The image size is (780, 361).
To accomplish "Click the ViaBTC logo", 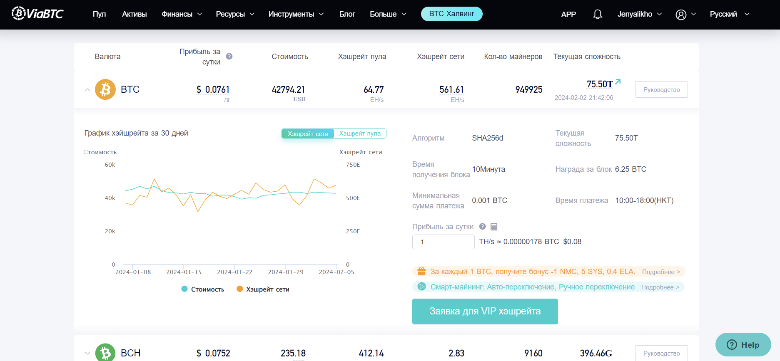I will click(x=37, y=14).
